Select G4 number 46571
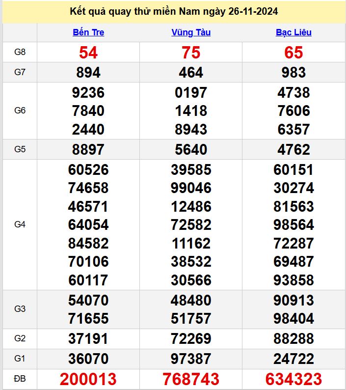The height and width of the screenshot is (390, 346). pos(88,206)
